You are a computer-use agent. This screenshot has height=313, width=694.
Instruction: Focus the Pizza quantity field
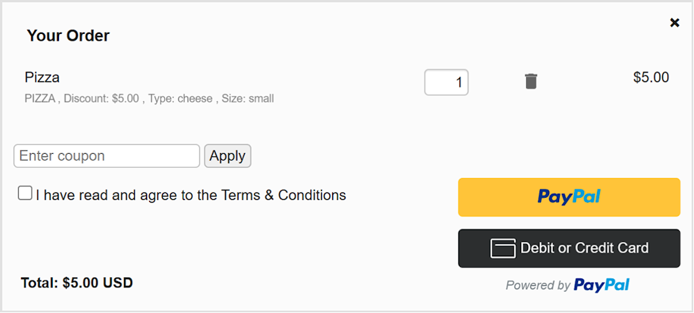(446, 83)
